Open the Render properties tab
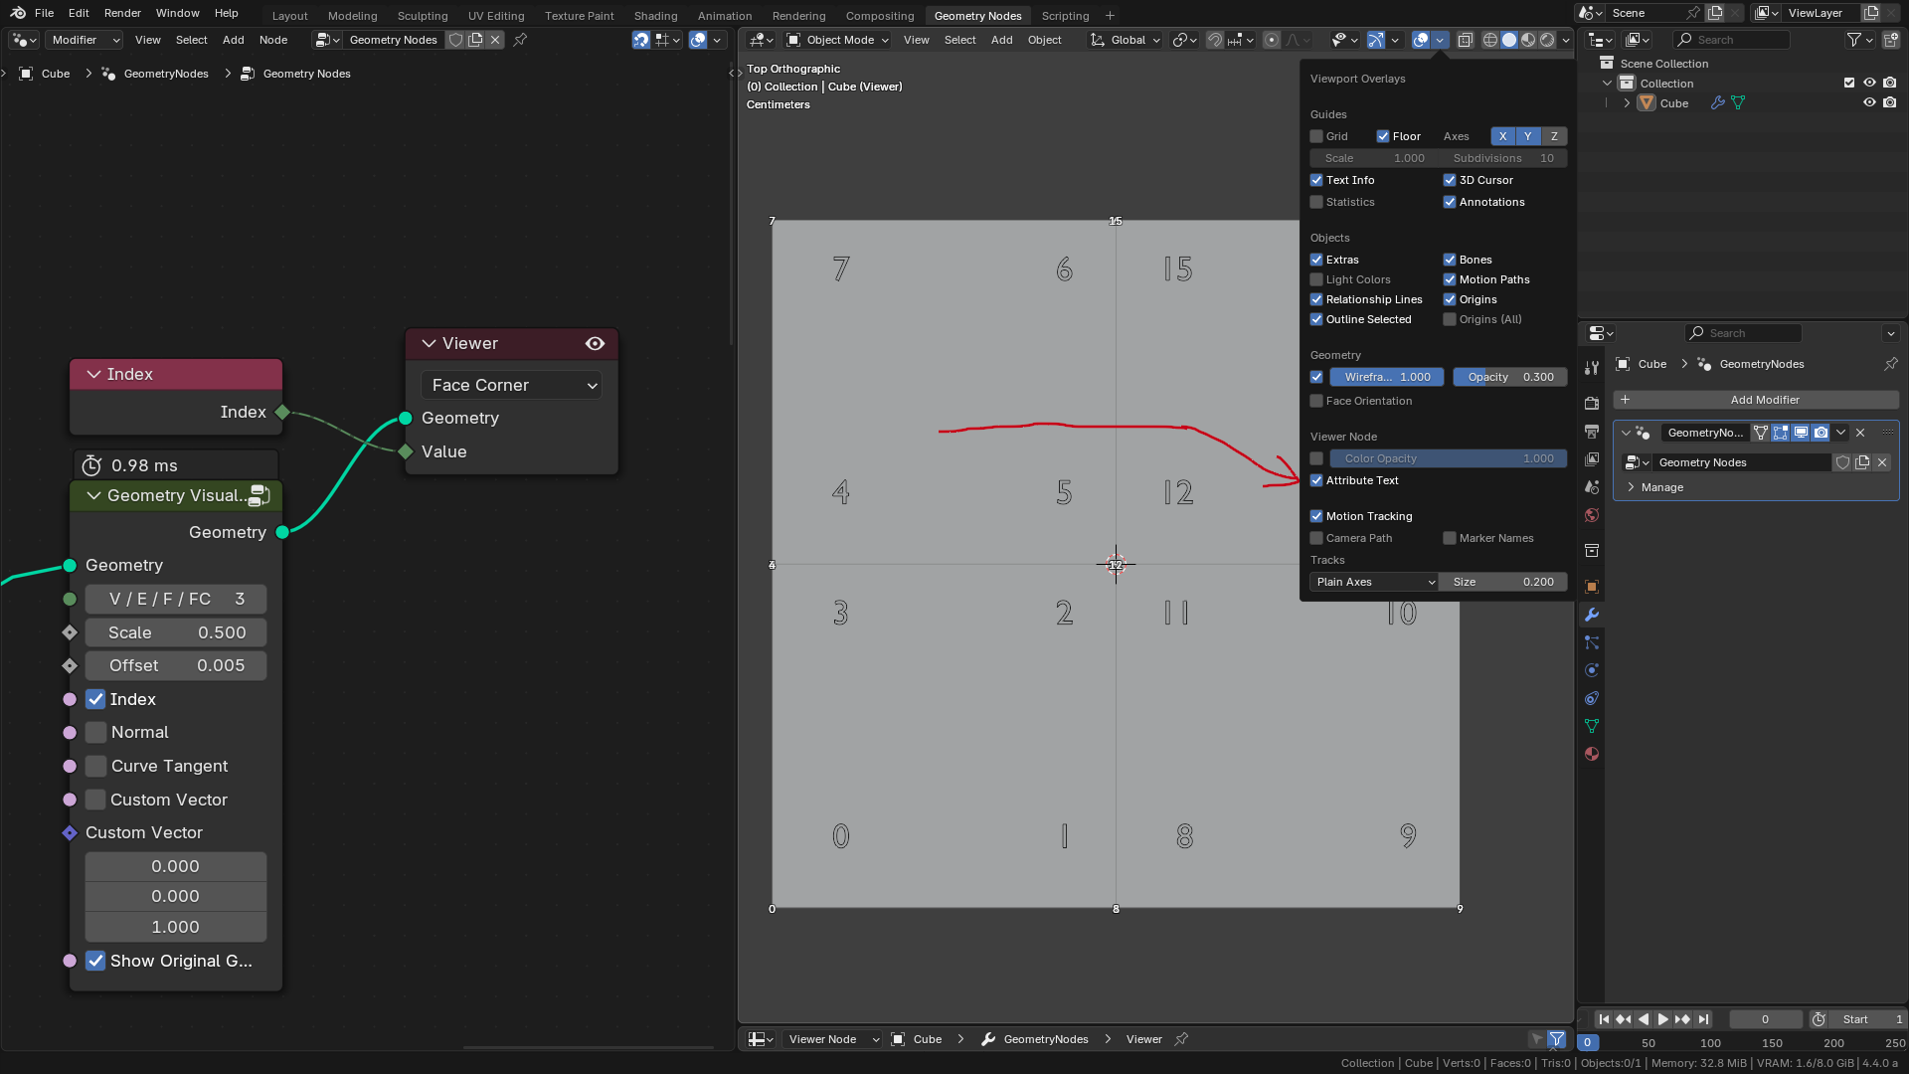Screen dimensions: 1909x1074 point(1592,403)
